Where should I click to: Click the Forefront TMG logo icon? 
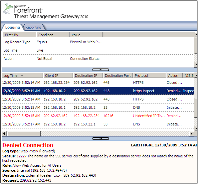pos(8,9)
